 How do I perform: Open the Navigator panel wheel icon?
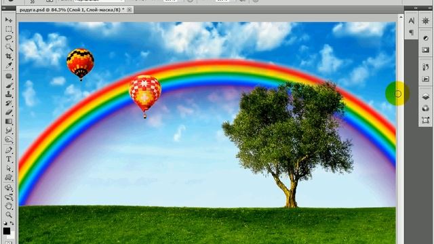[426, 21]
